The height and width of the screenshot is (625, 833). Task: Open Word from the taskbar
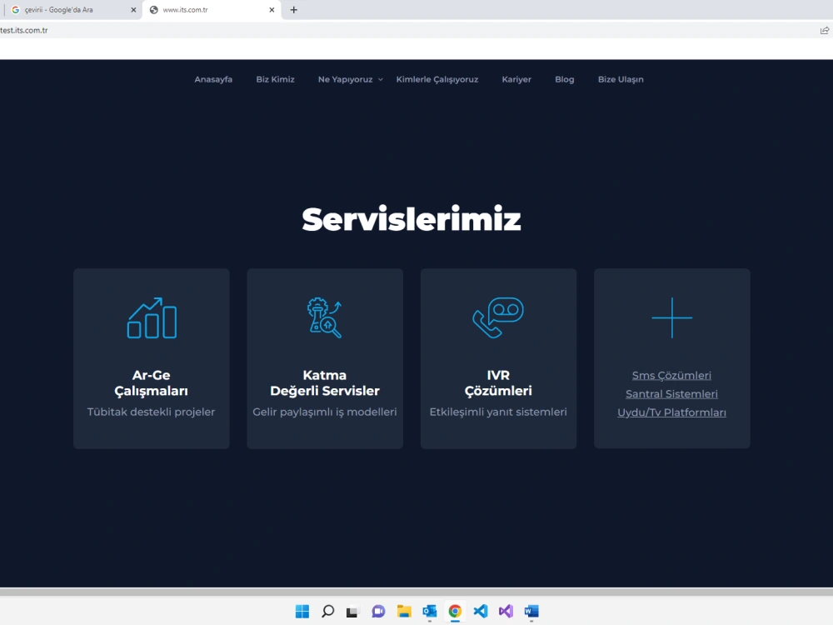[x=531, y=611]
